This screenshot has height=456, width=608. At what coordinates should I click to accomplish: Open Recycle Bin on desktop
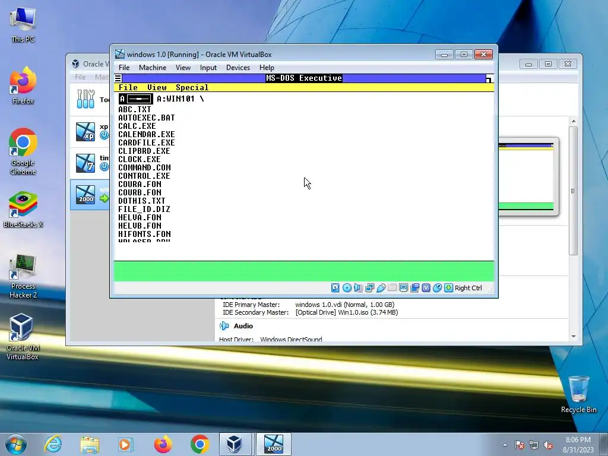[x=578, y=394]
